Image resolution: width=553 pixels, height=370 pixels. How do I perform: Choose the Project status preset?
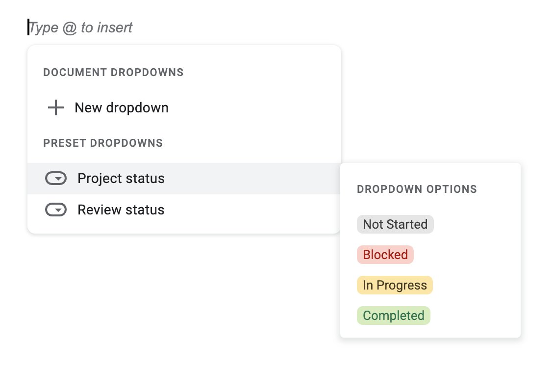click(121, 179)
